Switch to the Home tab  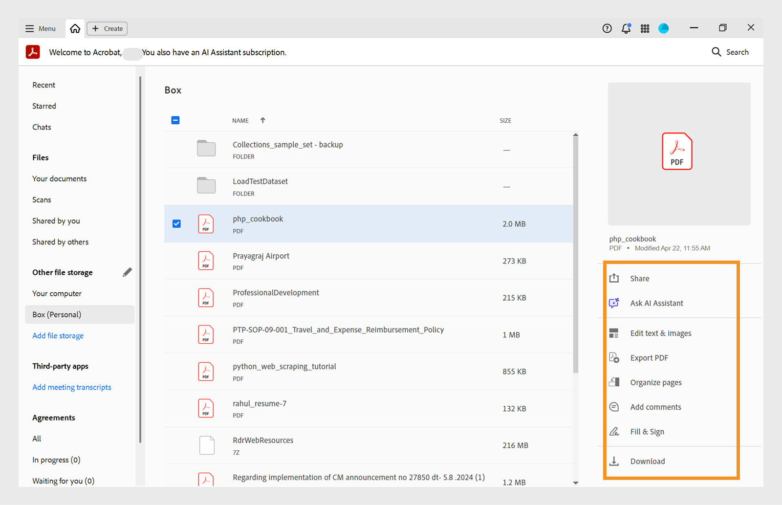[74, 28]
